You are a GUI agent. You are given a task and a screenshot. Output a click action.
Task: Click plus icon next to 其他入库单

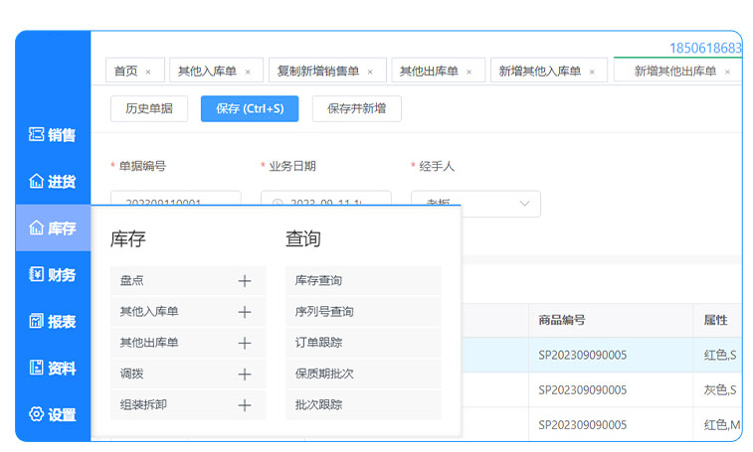pyautogui.click(x=245, y=312)
